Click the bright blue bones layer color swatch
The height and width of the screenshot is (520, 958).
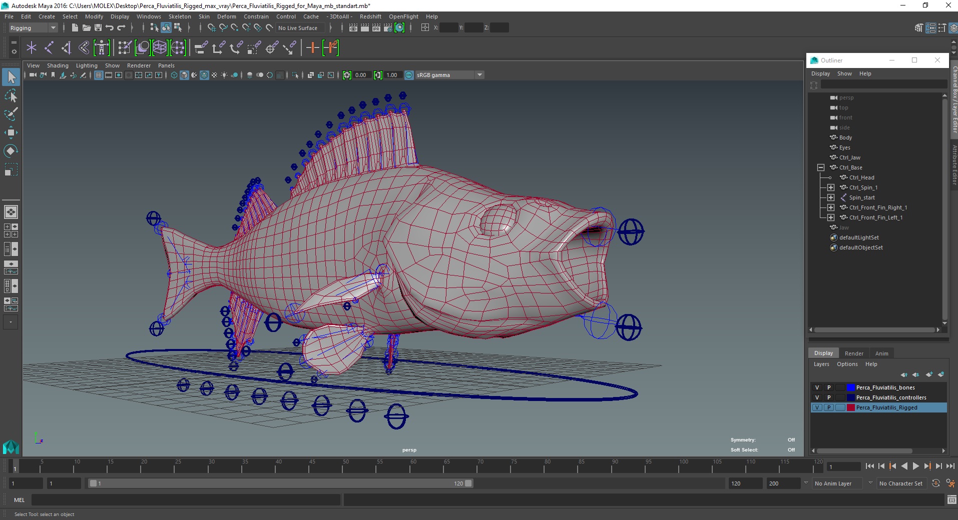(x=850, y=387)
